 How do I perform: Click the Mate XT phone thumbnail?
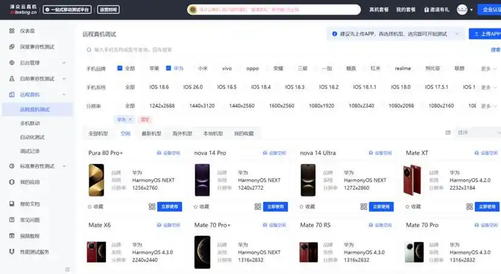tap(412, 180)
